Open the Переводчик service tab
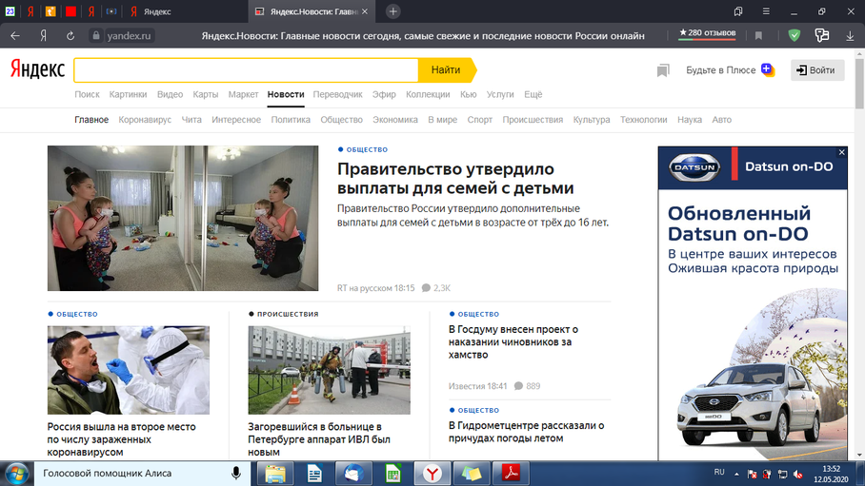The image size is (865, 486). (x=337, y=94)
